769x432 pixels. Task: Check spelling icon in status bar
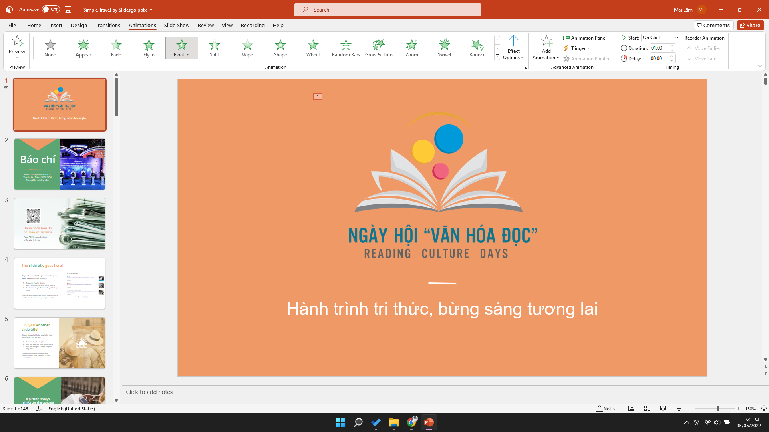point(38,408)
